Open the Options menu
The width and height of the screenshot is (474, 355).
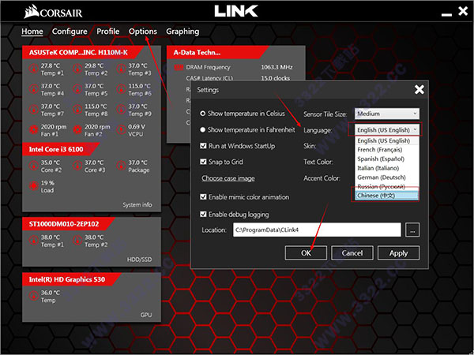(143, 32)
